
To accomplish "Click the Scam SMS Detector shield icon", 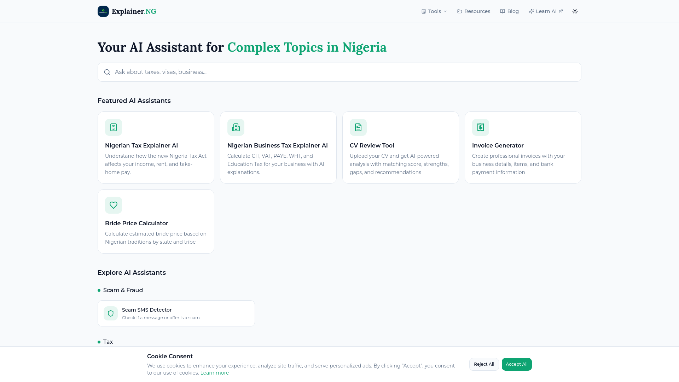I will (x=110, y=313).
